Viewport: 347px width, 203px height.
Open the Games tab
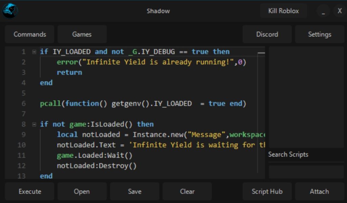pos(82,34)
